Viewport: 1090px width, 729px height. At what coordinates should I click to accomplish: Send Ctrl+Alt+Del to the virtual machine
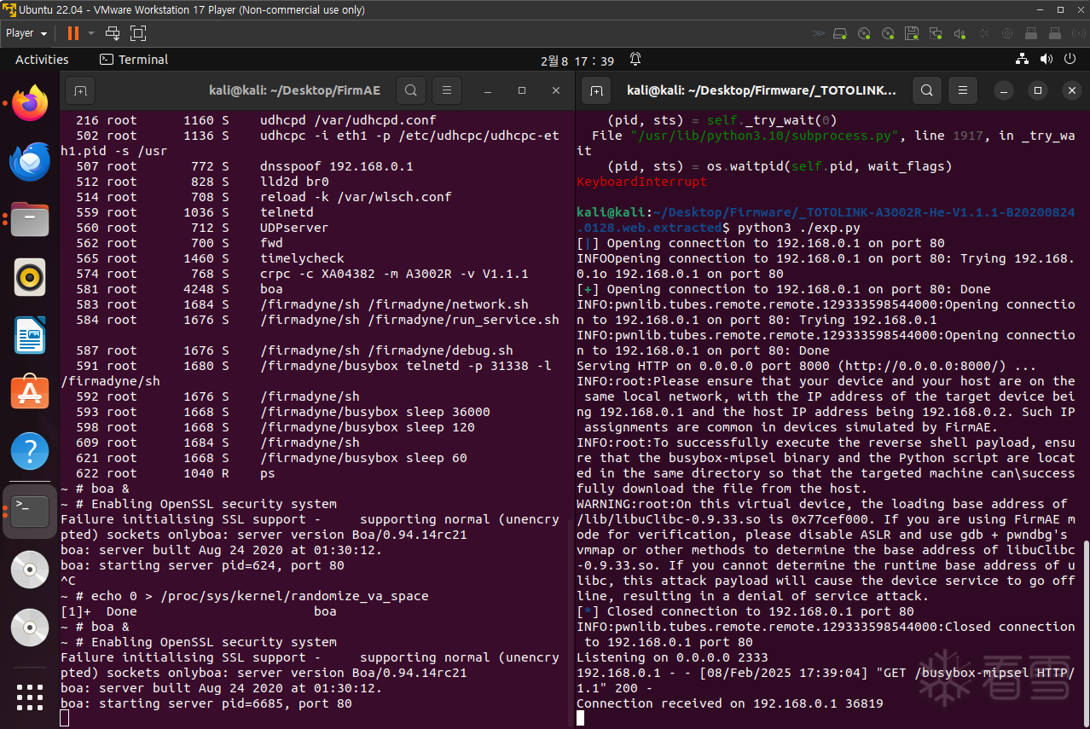pyautogui.click(x=113, y=33)
